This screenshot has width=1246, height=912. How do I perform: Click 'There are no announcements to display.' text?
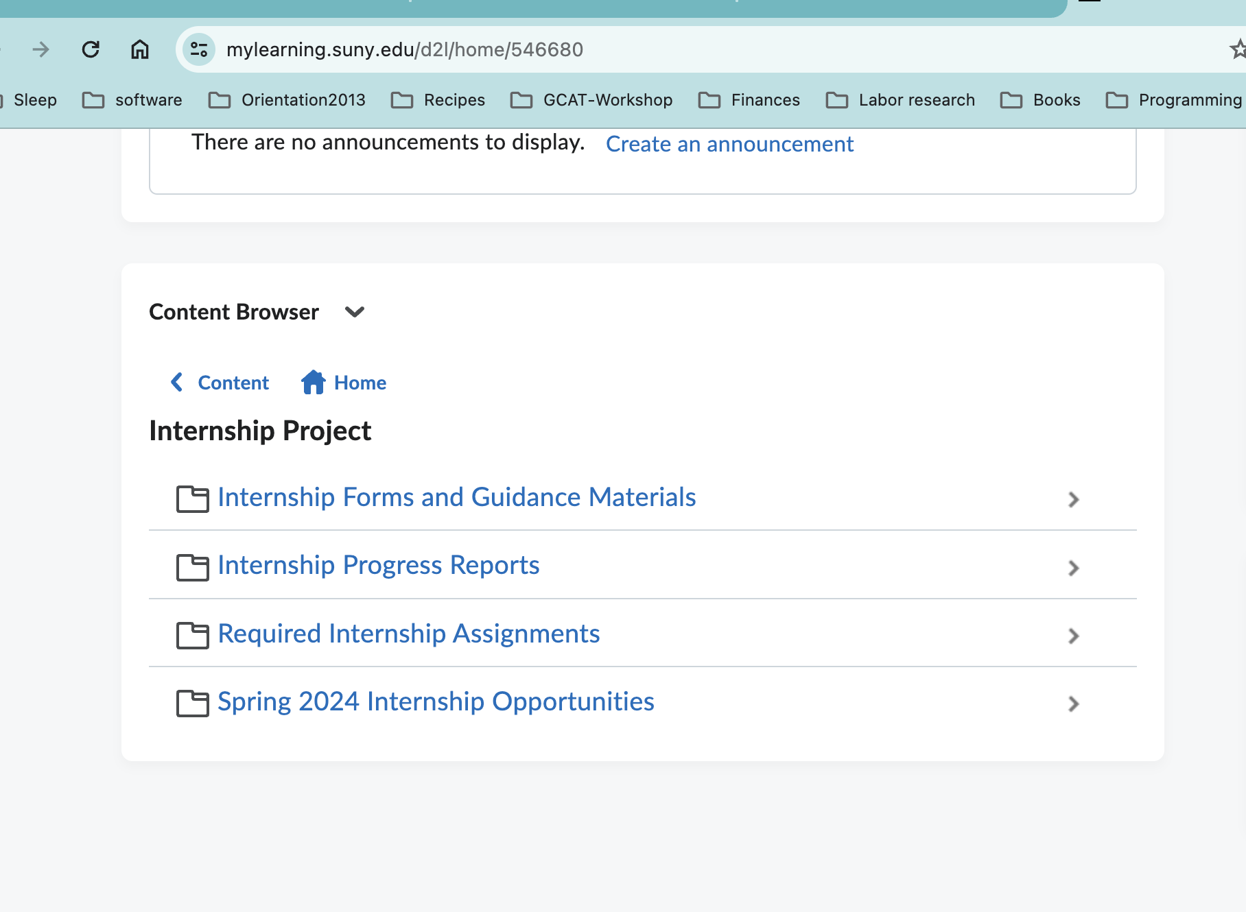[388, 142]
